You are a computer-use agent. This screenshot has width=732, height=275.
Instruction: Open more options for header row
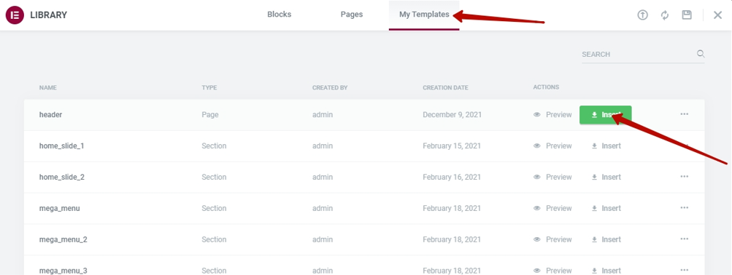tap(685, 114)
